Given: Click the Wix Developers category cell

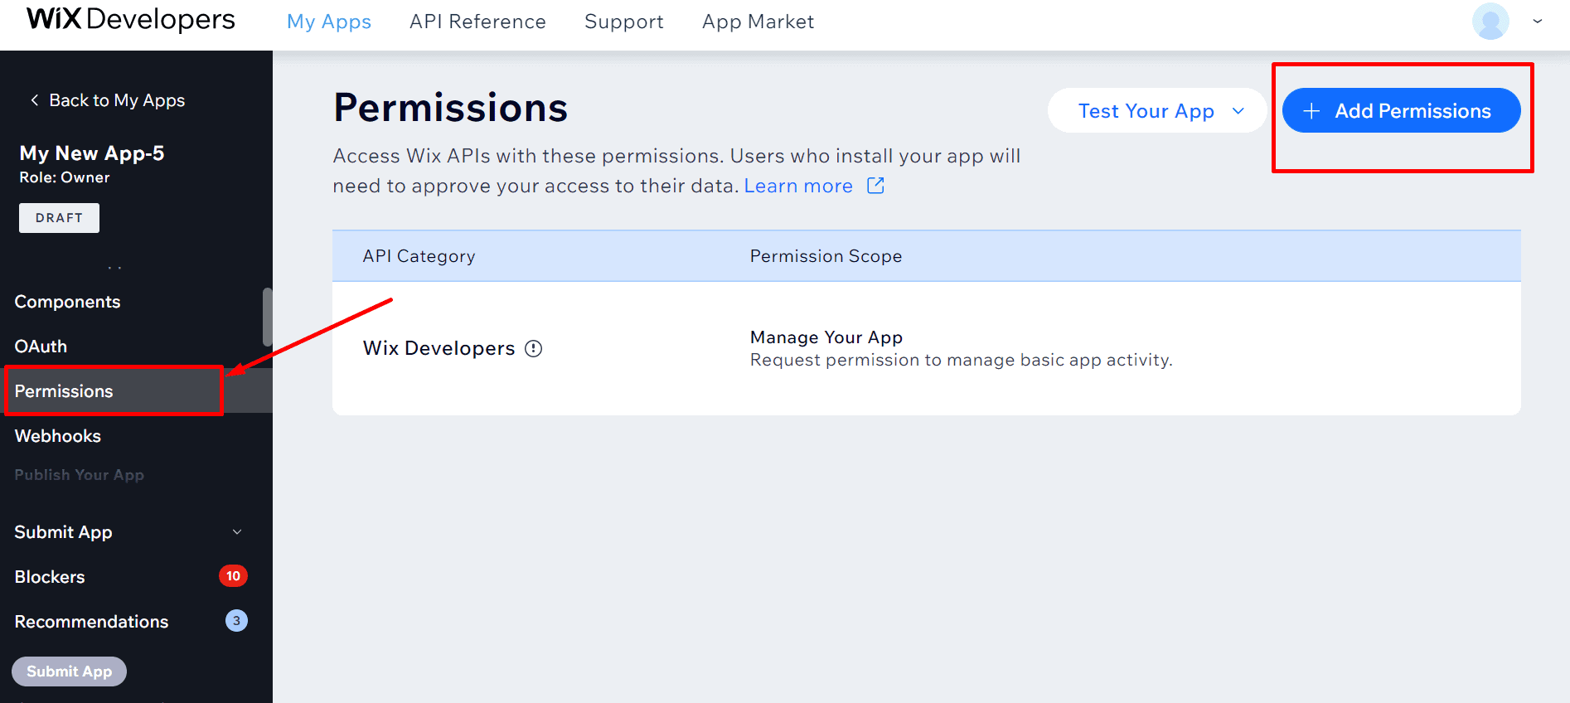Looking at the screenshot, I should 439,348.
